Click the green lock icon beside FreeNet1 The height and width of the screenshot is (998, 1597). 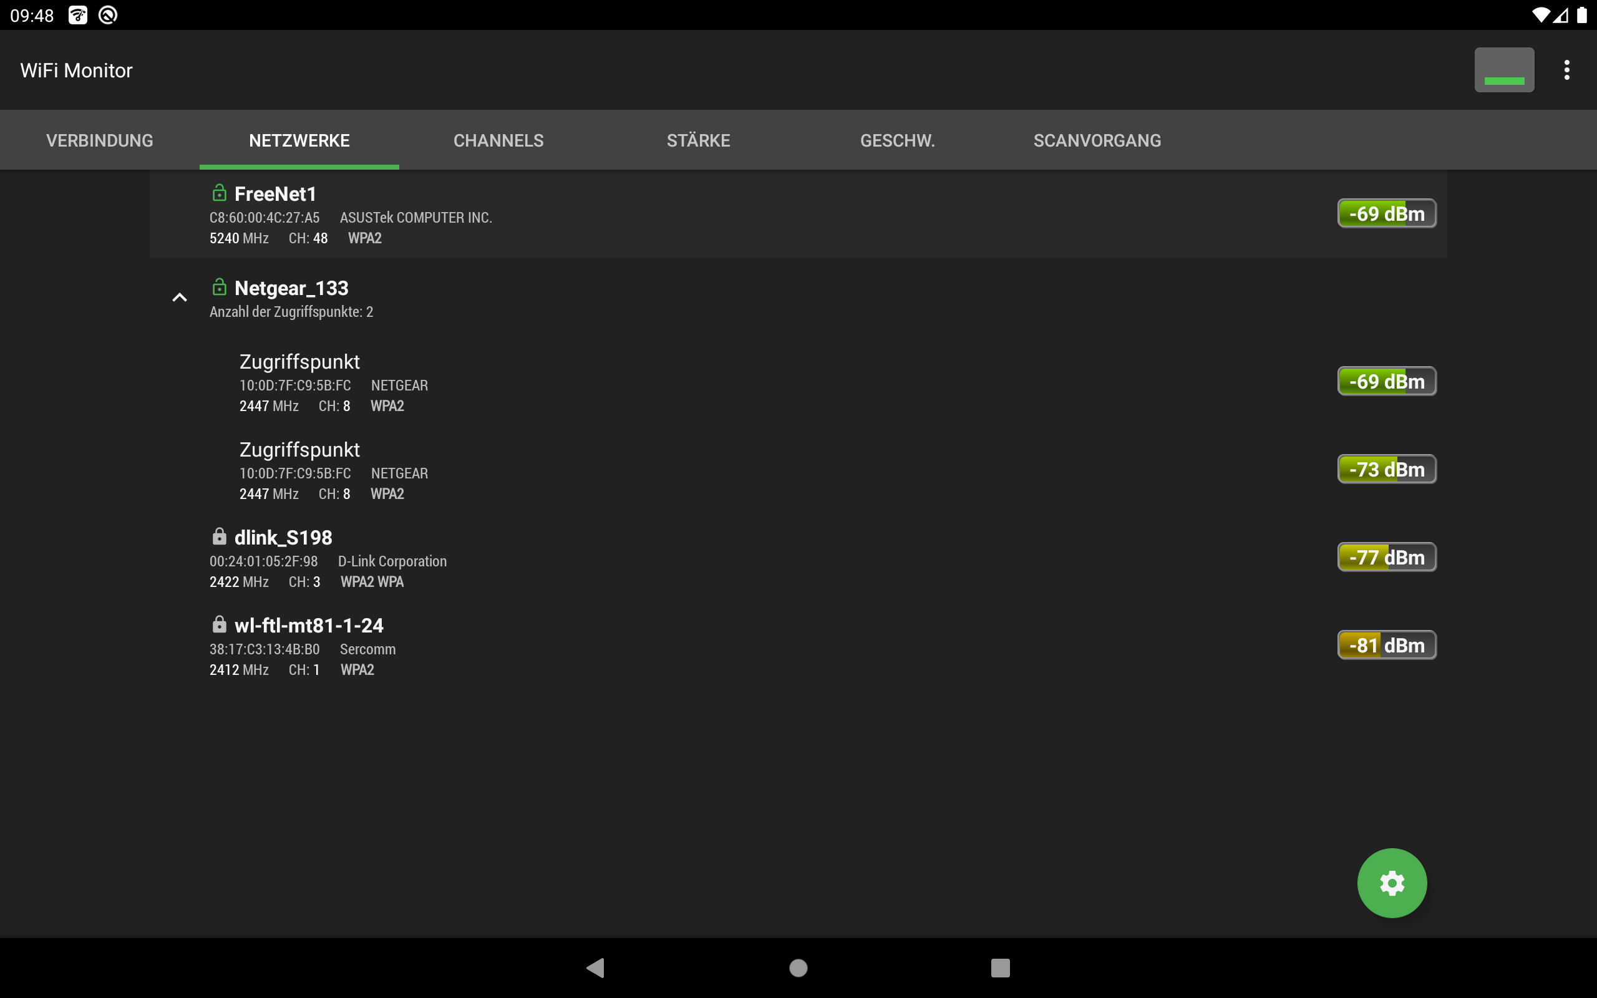pos(219,193)
